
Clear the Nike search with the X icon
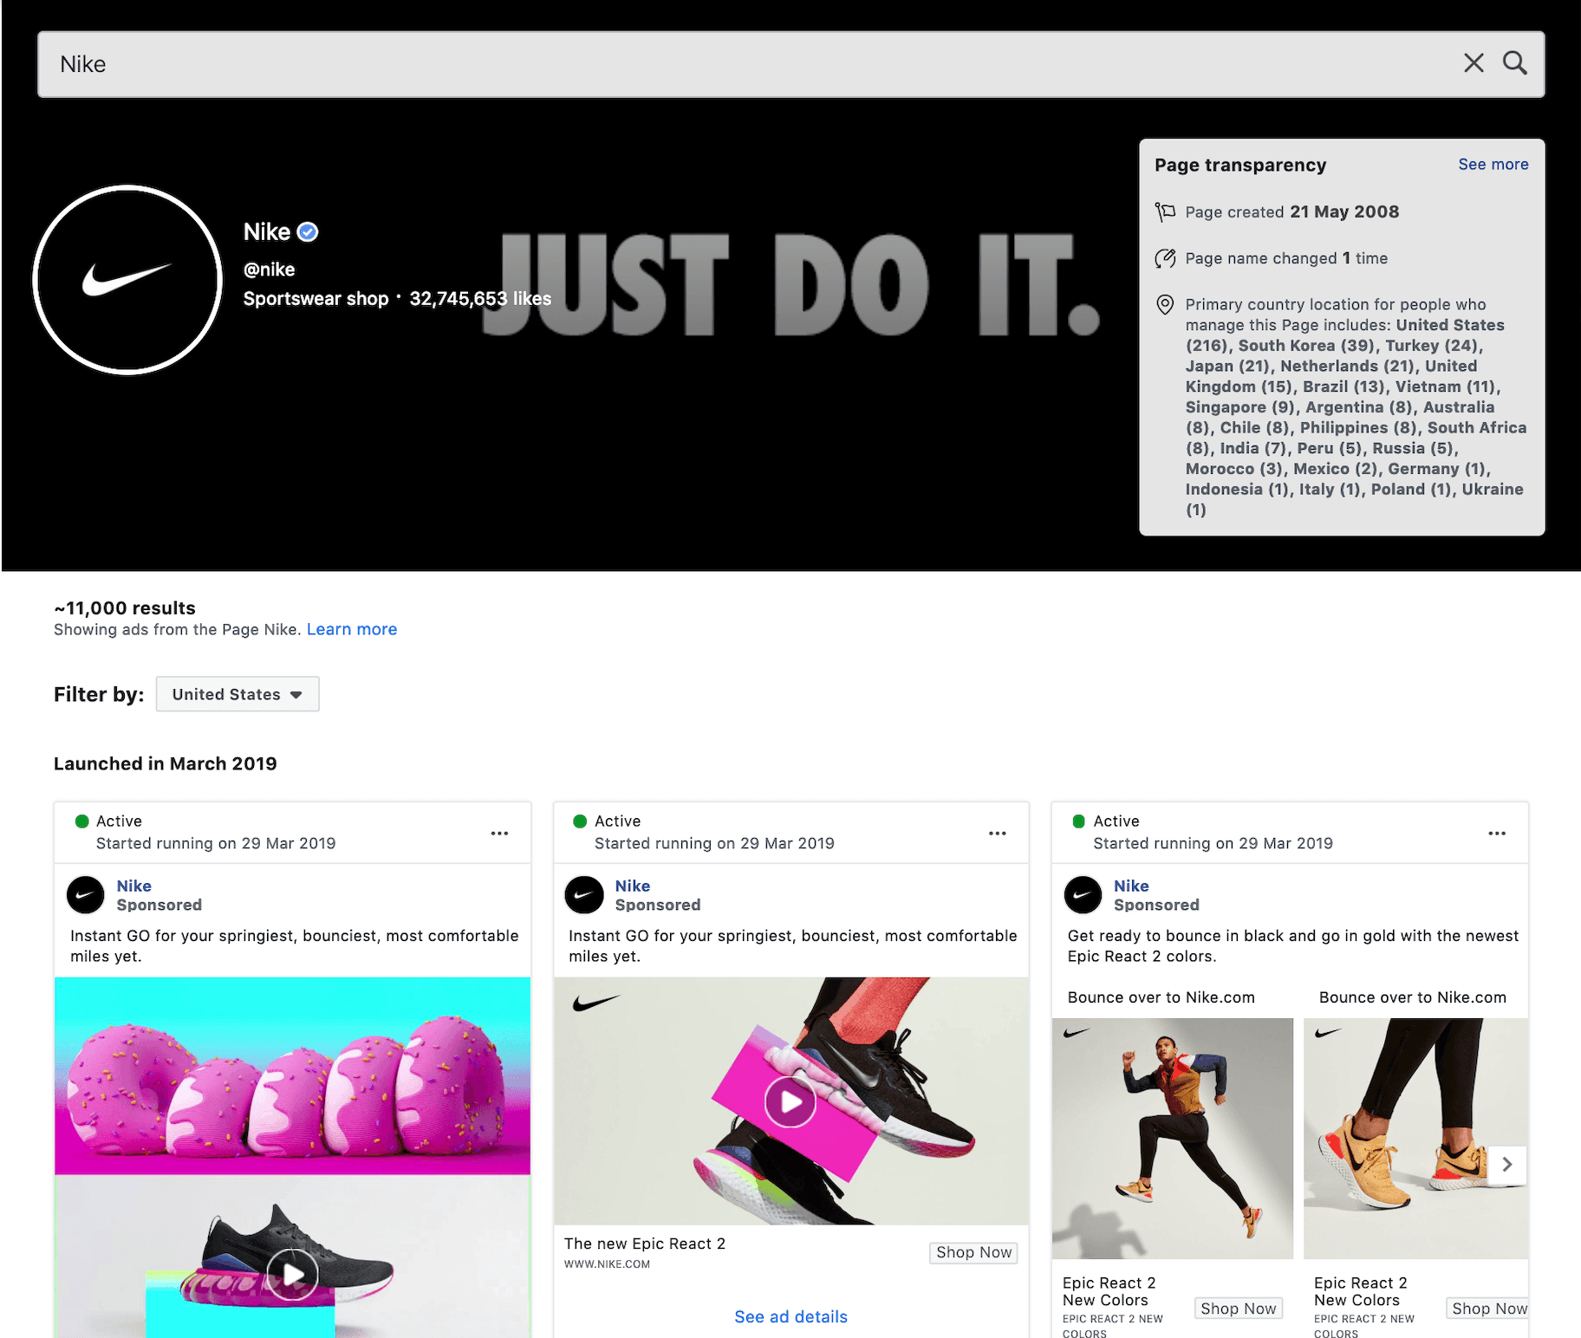coord(1473,63)
